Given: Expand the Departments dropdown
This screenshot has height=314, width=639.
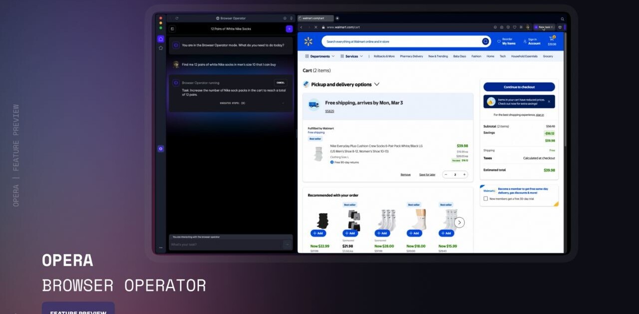Looking at the screenshot, I should coord(319,56).
